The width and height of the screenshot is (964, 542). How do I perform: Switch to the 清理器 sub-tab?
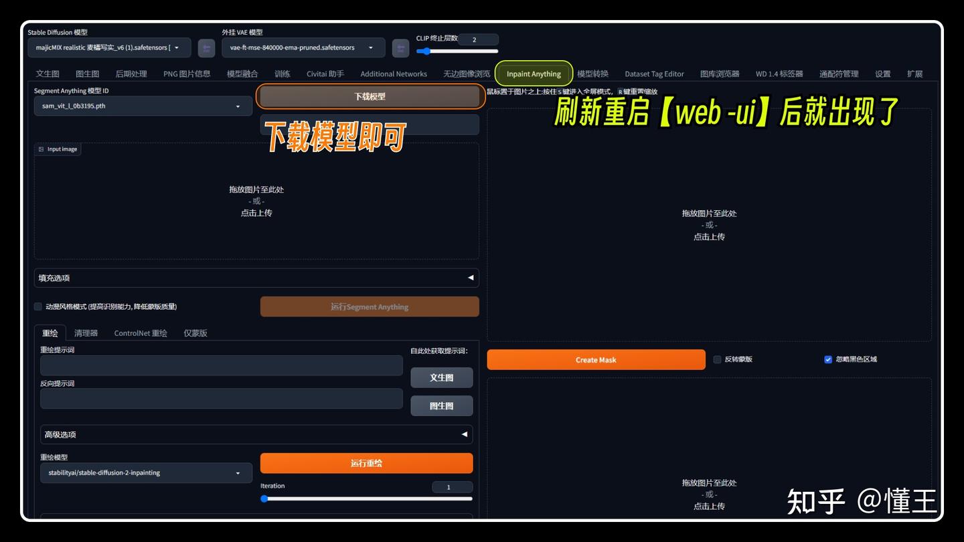[x=86, y=333]
